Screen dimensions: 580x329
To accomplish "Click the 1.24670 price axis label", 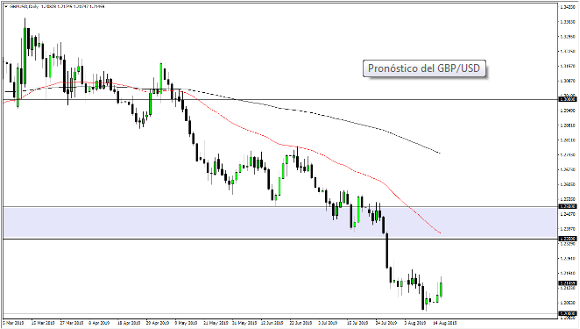I will pos(568,214).
